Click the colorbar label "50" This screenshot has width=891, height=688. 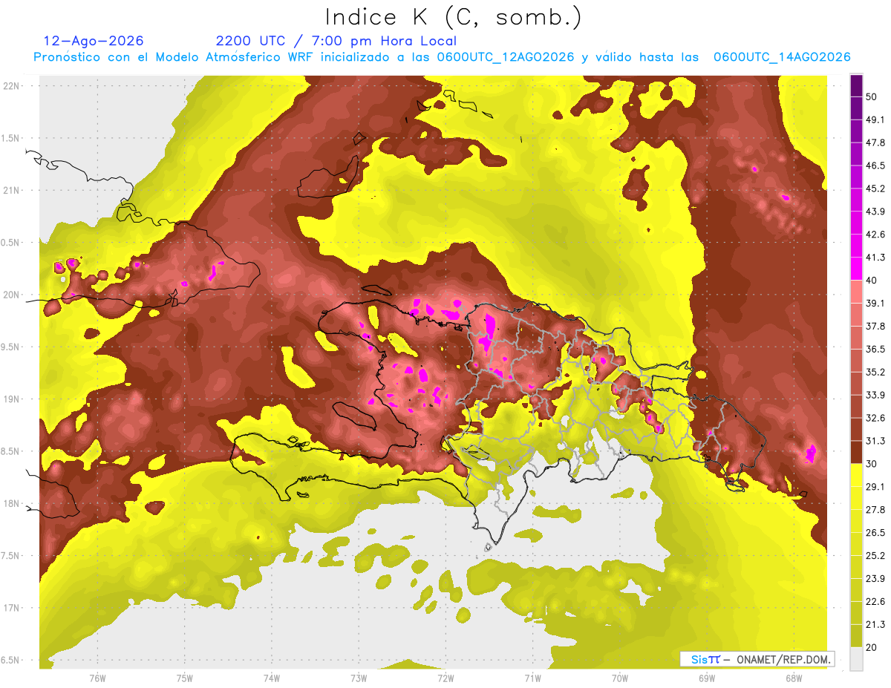[872, 96]
